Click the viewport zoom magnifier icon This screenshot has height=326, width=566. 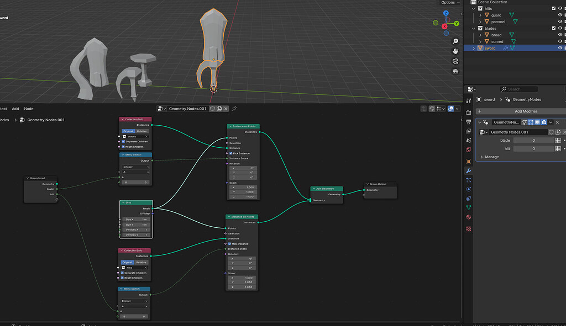point(455,41)
